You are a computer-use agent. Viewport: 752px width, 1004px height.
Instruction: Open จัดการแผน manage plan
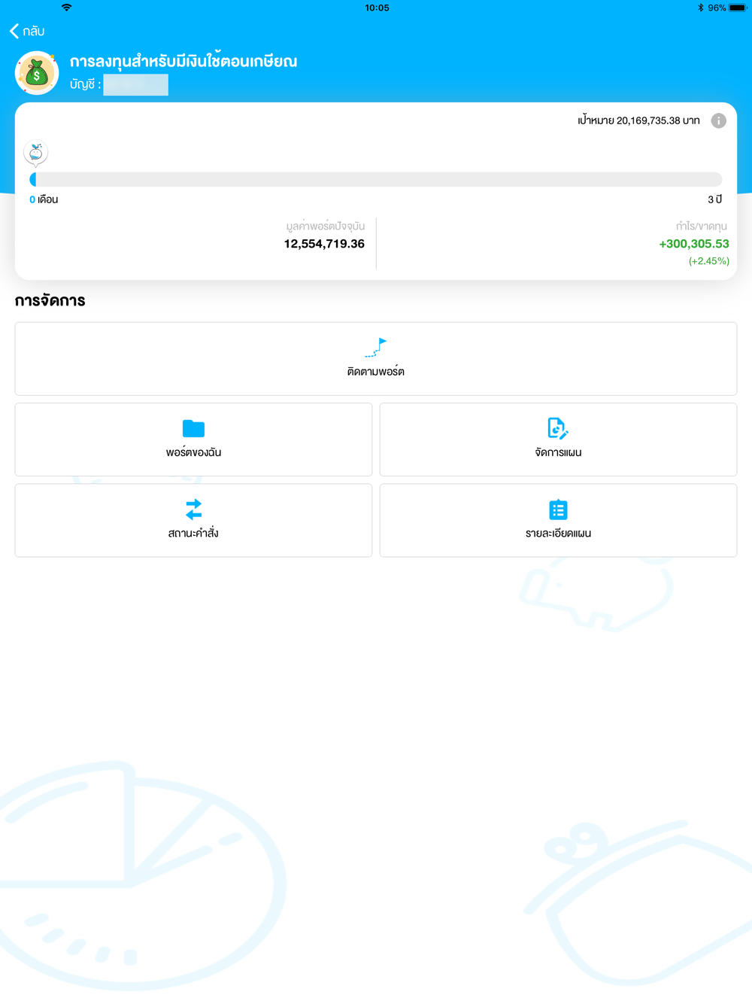[x=558, y=440]
